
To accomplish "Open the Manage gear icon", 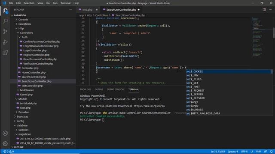I will (5, 143).
